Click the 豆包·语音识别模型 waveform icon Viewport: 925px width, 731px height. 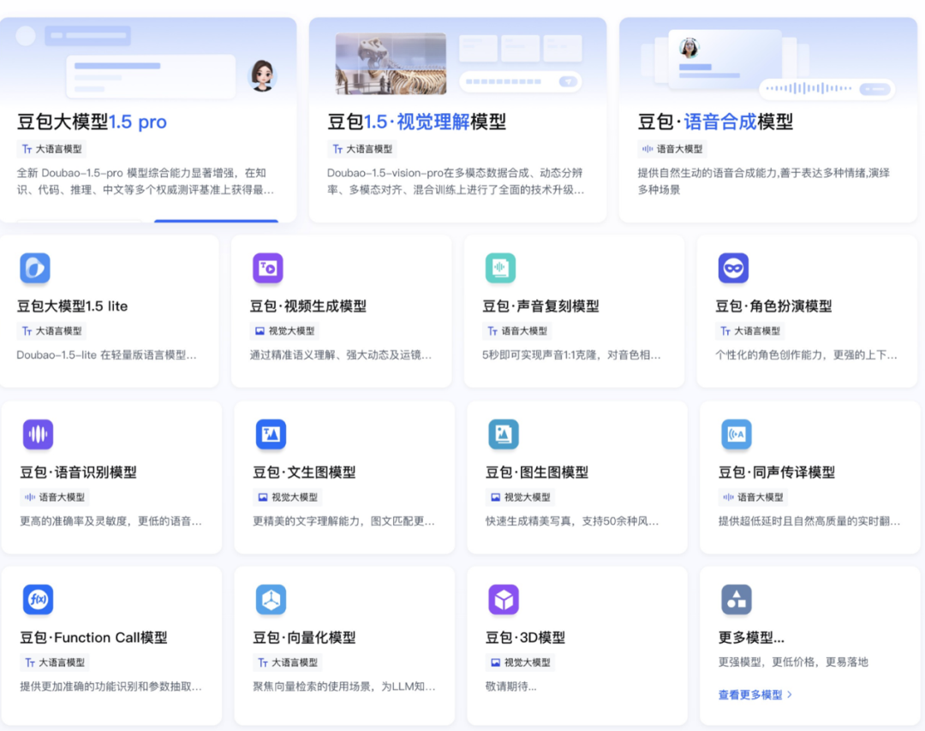[x=38, y=434]
